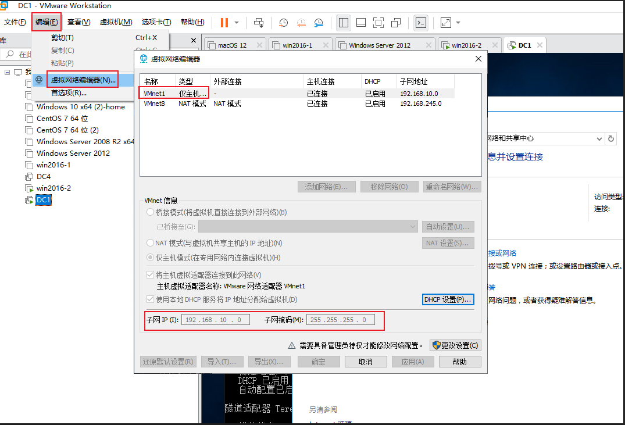This screenshot has height=425, width=625.
Task: Enter full screen mode icon
Action: coord(378,23)
